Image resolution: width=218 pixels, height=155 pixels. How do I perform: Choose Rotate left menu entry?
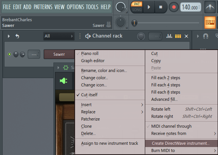(182, 109)
